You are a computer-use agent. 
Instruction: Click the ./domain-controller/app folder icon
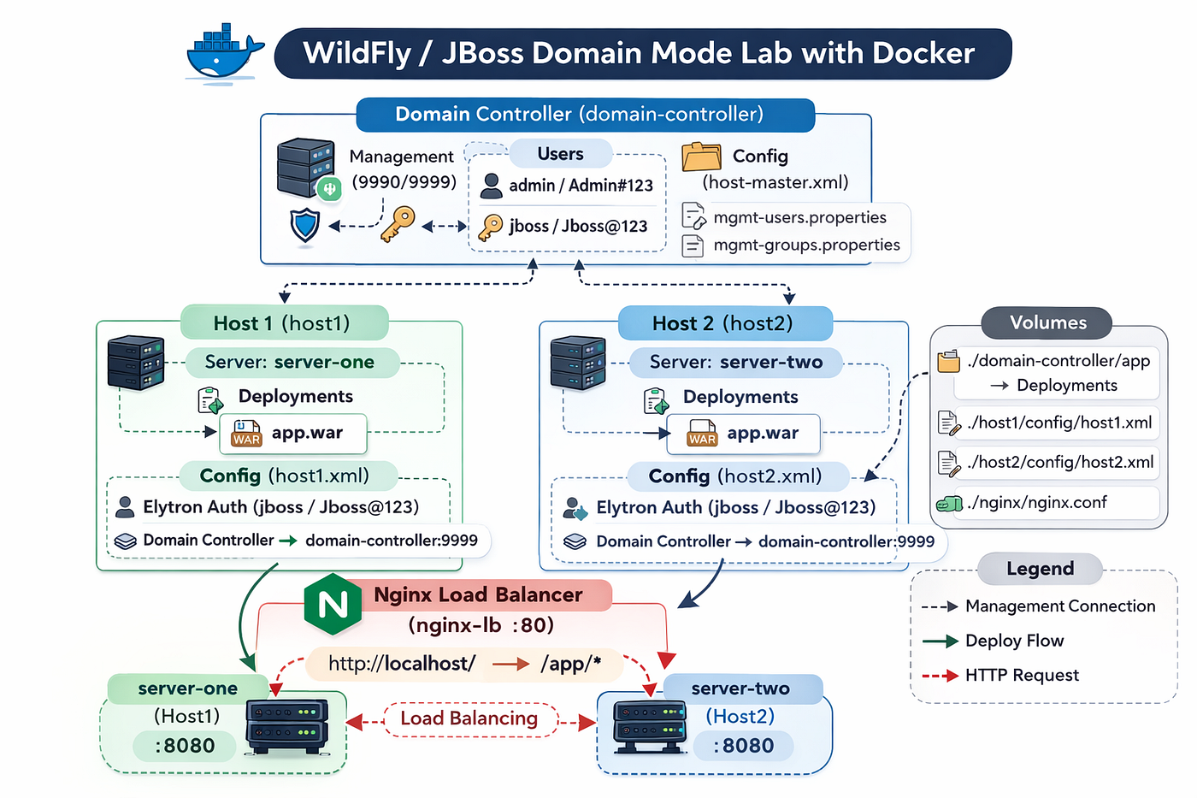coord(949,362)
